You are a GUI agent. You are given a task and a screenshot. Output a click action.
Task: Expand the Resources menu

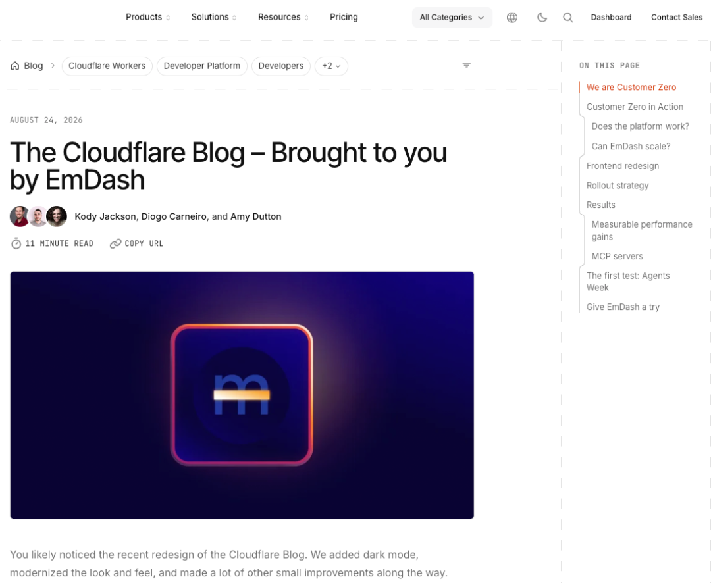(x=283, y=17)
